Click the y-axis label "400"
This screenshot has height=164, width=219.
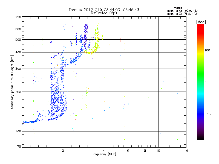18,52
